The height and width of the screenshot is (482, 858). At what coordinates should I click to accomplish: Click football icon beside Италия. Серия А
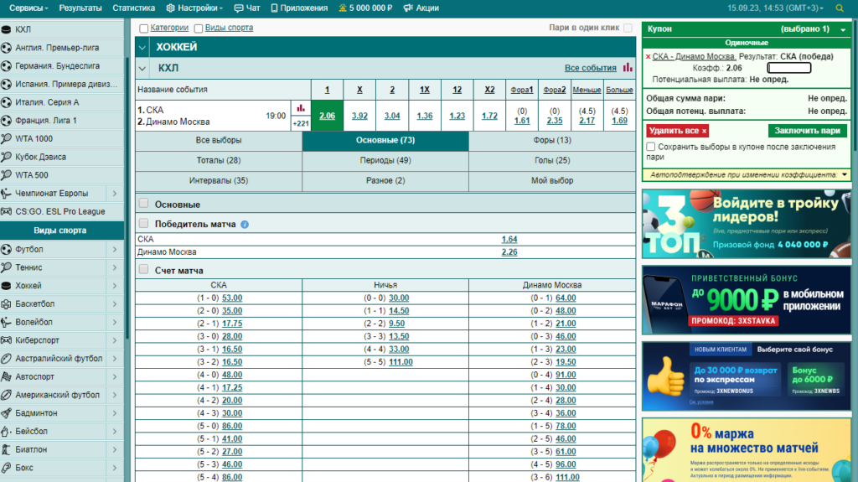(7, 102)
